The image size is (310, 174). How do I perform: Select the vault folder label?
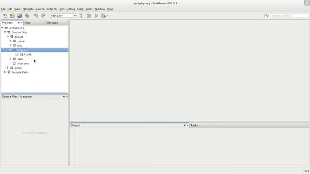(20, 59)
